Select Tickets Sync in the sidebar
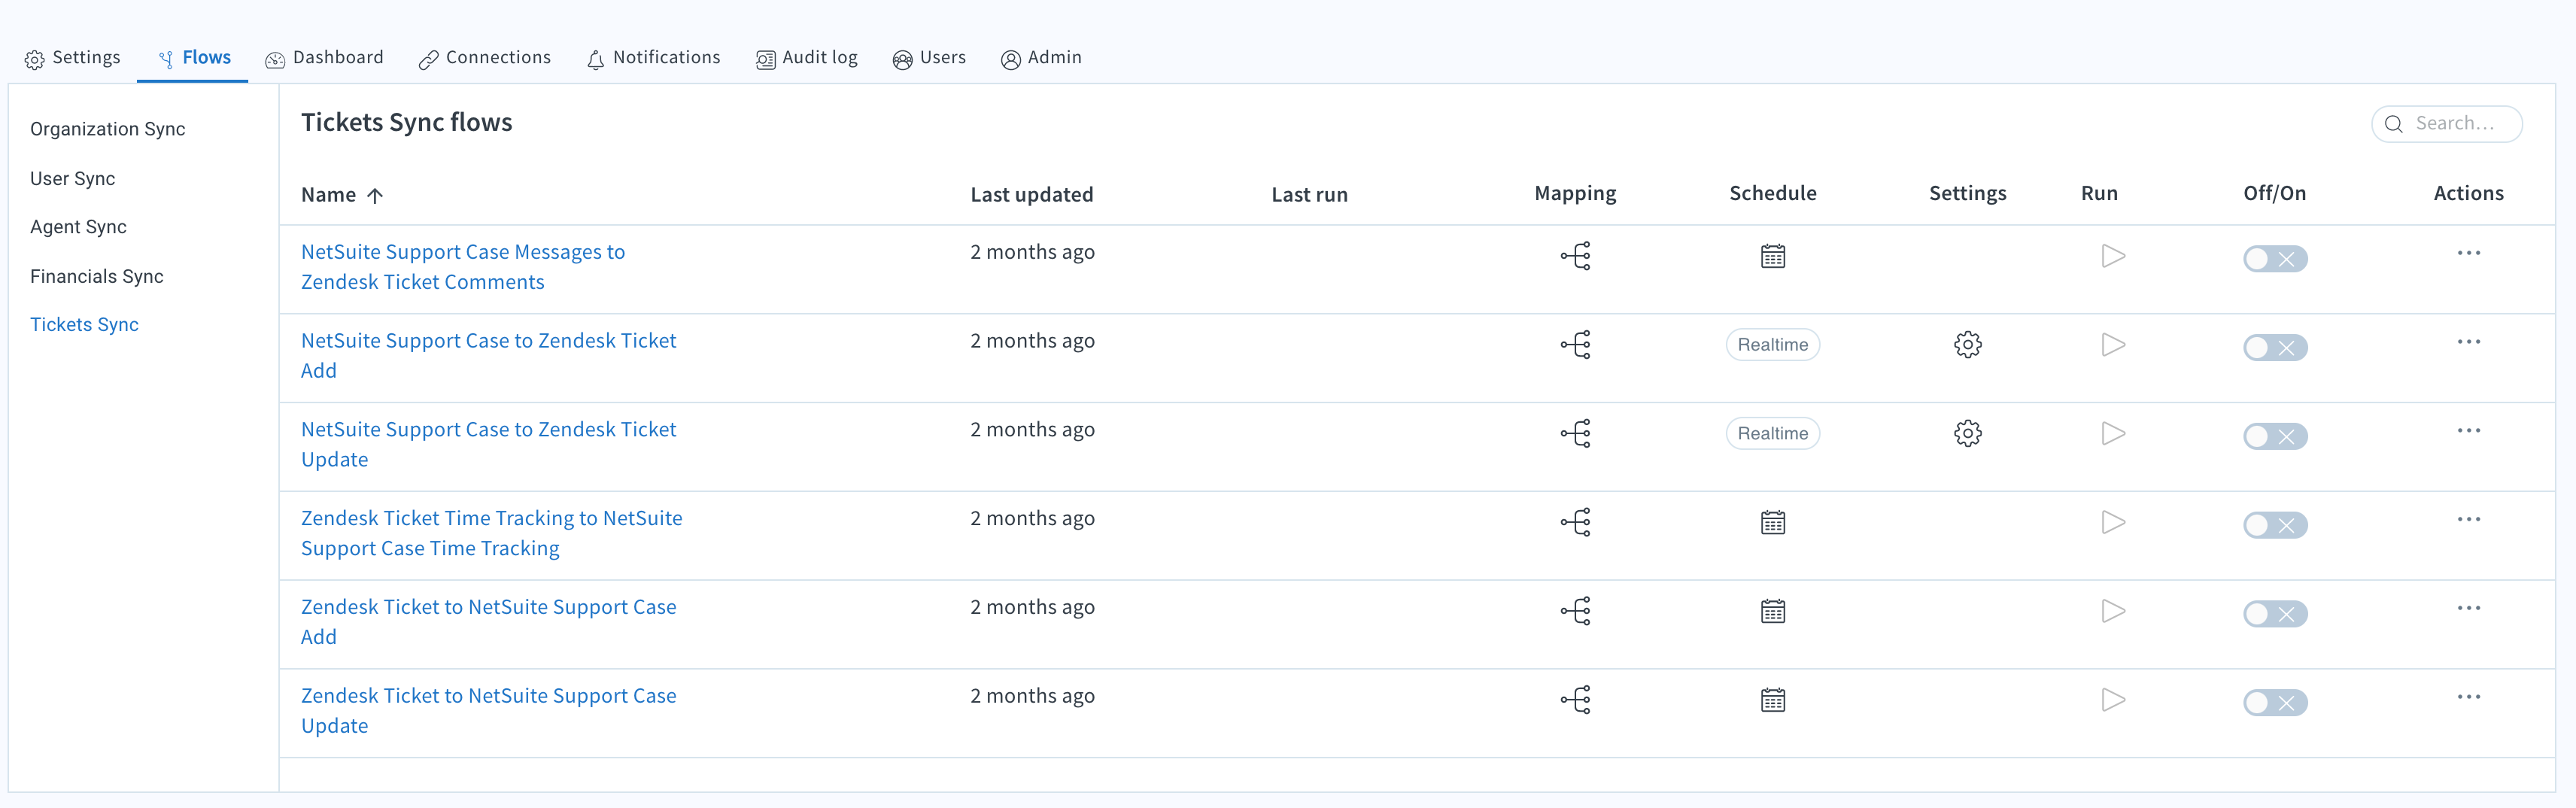2576x808 pixels. (84, 325)
